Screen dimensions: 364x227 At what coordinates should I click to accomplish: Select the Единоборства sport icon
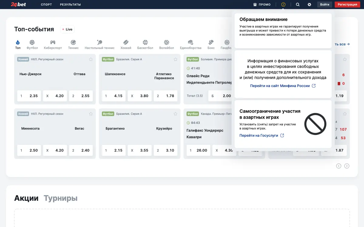tap(190, 44)
